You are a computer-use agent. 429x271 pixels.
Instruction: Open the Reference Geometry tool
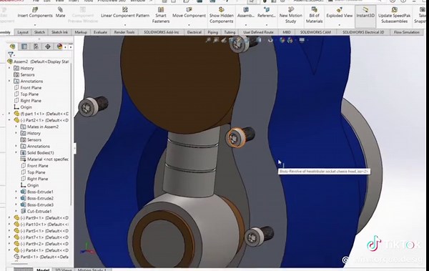pos(266,13)
